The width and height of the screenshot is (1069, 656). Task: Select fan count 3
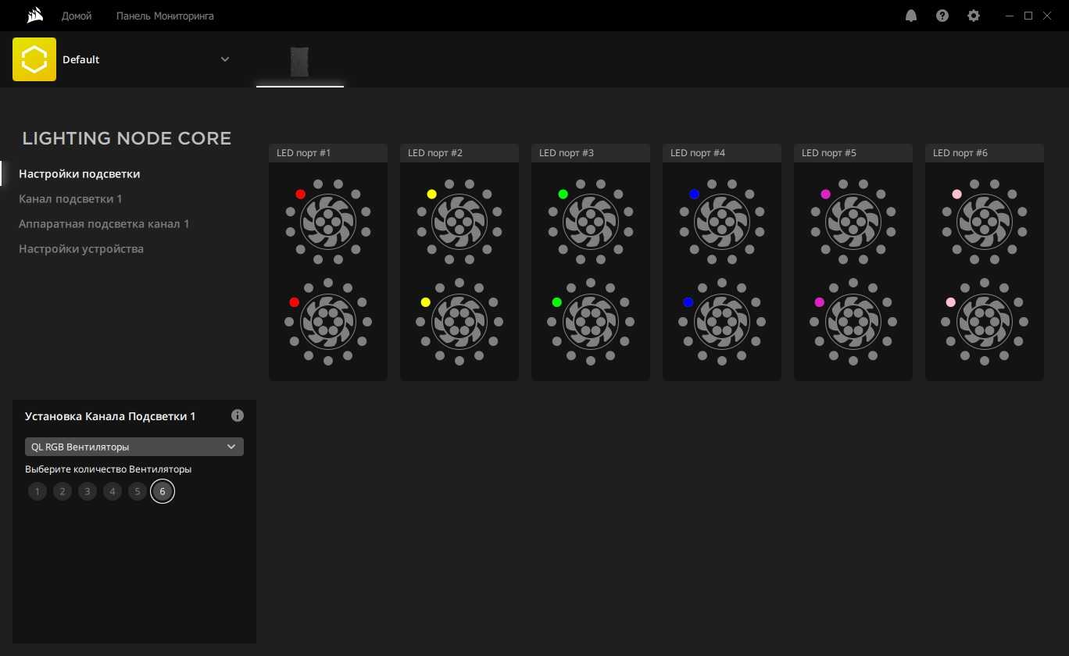tap(88, 491)
